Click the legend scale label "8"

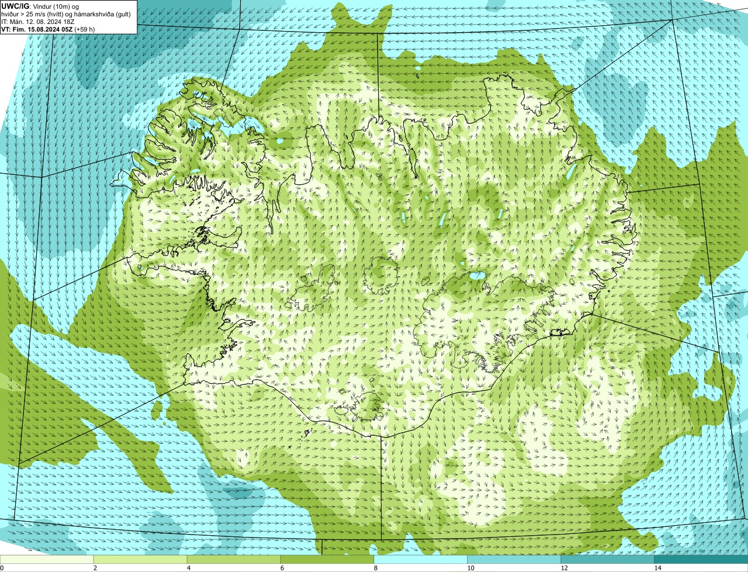(x=375, y=568)
